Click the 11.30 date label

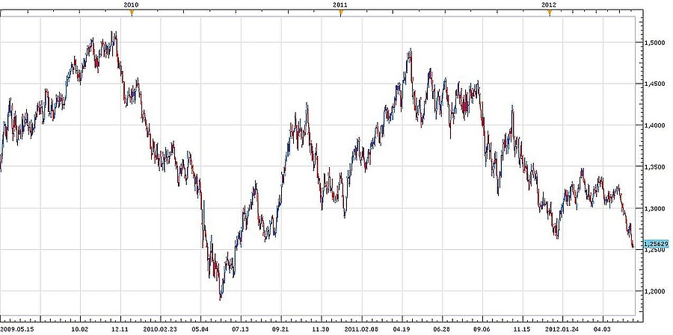pos(321,328)
